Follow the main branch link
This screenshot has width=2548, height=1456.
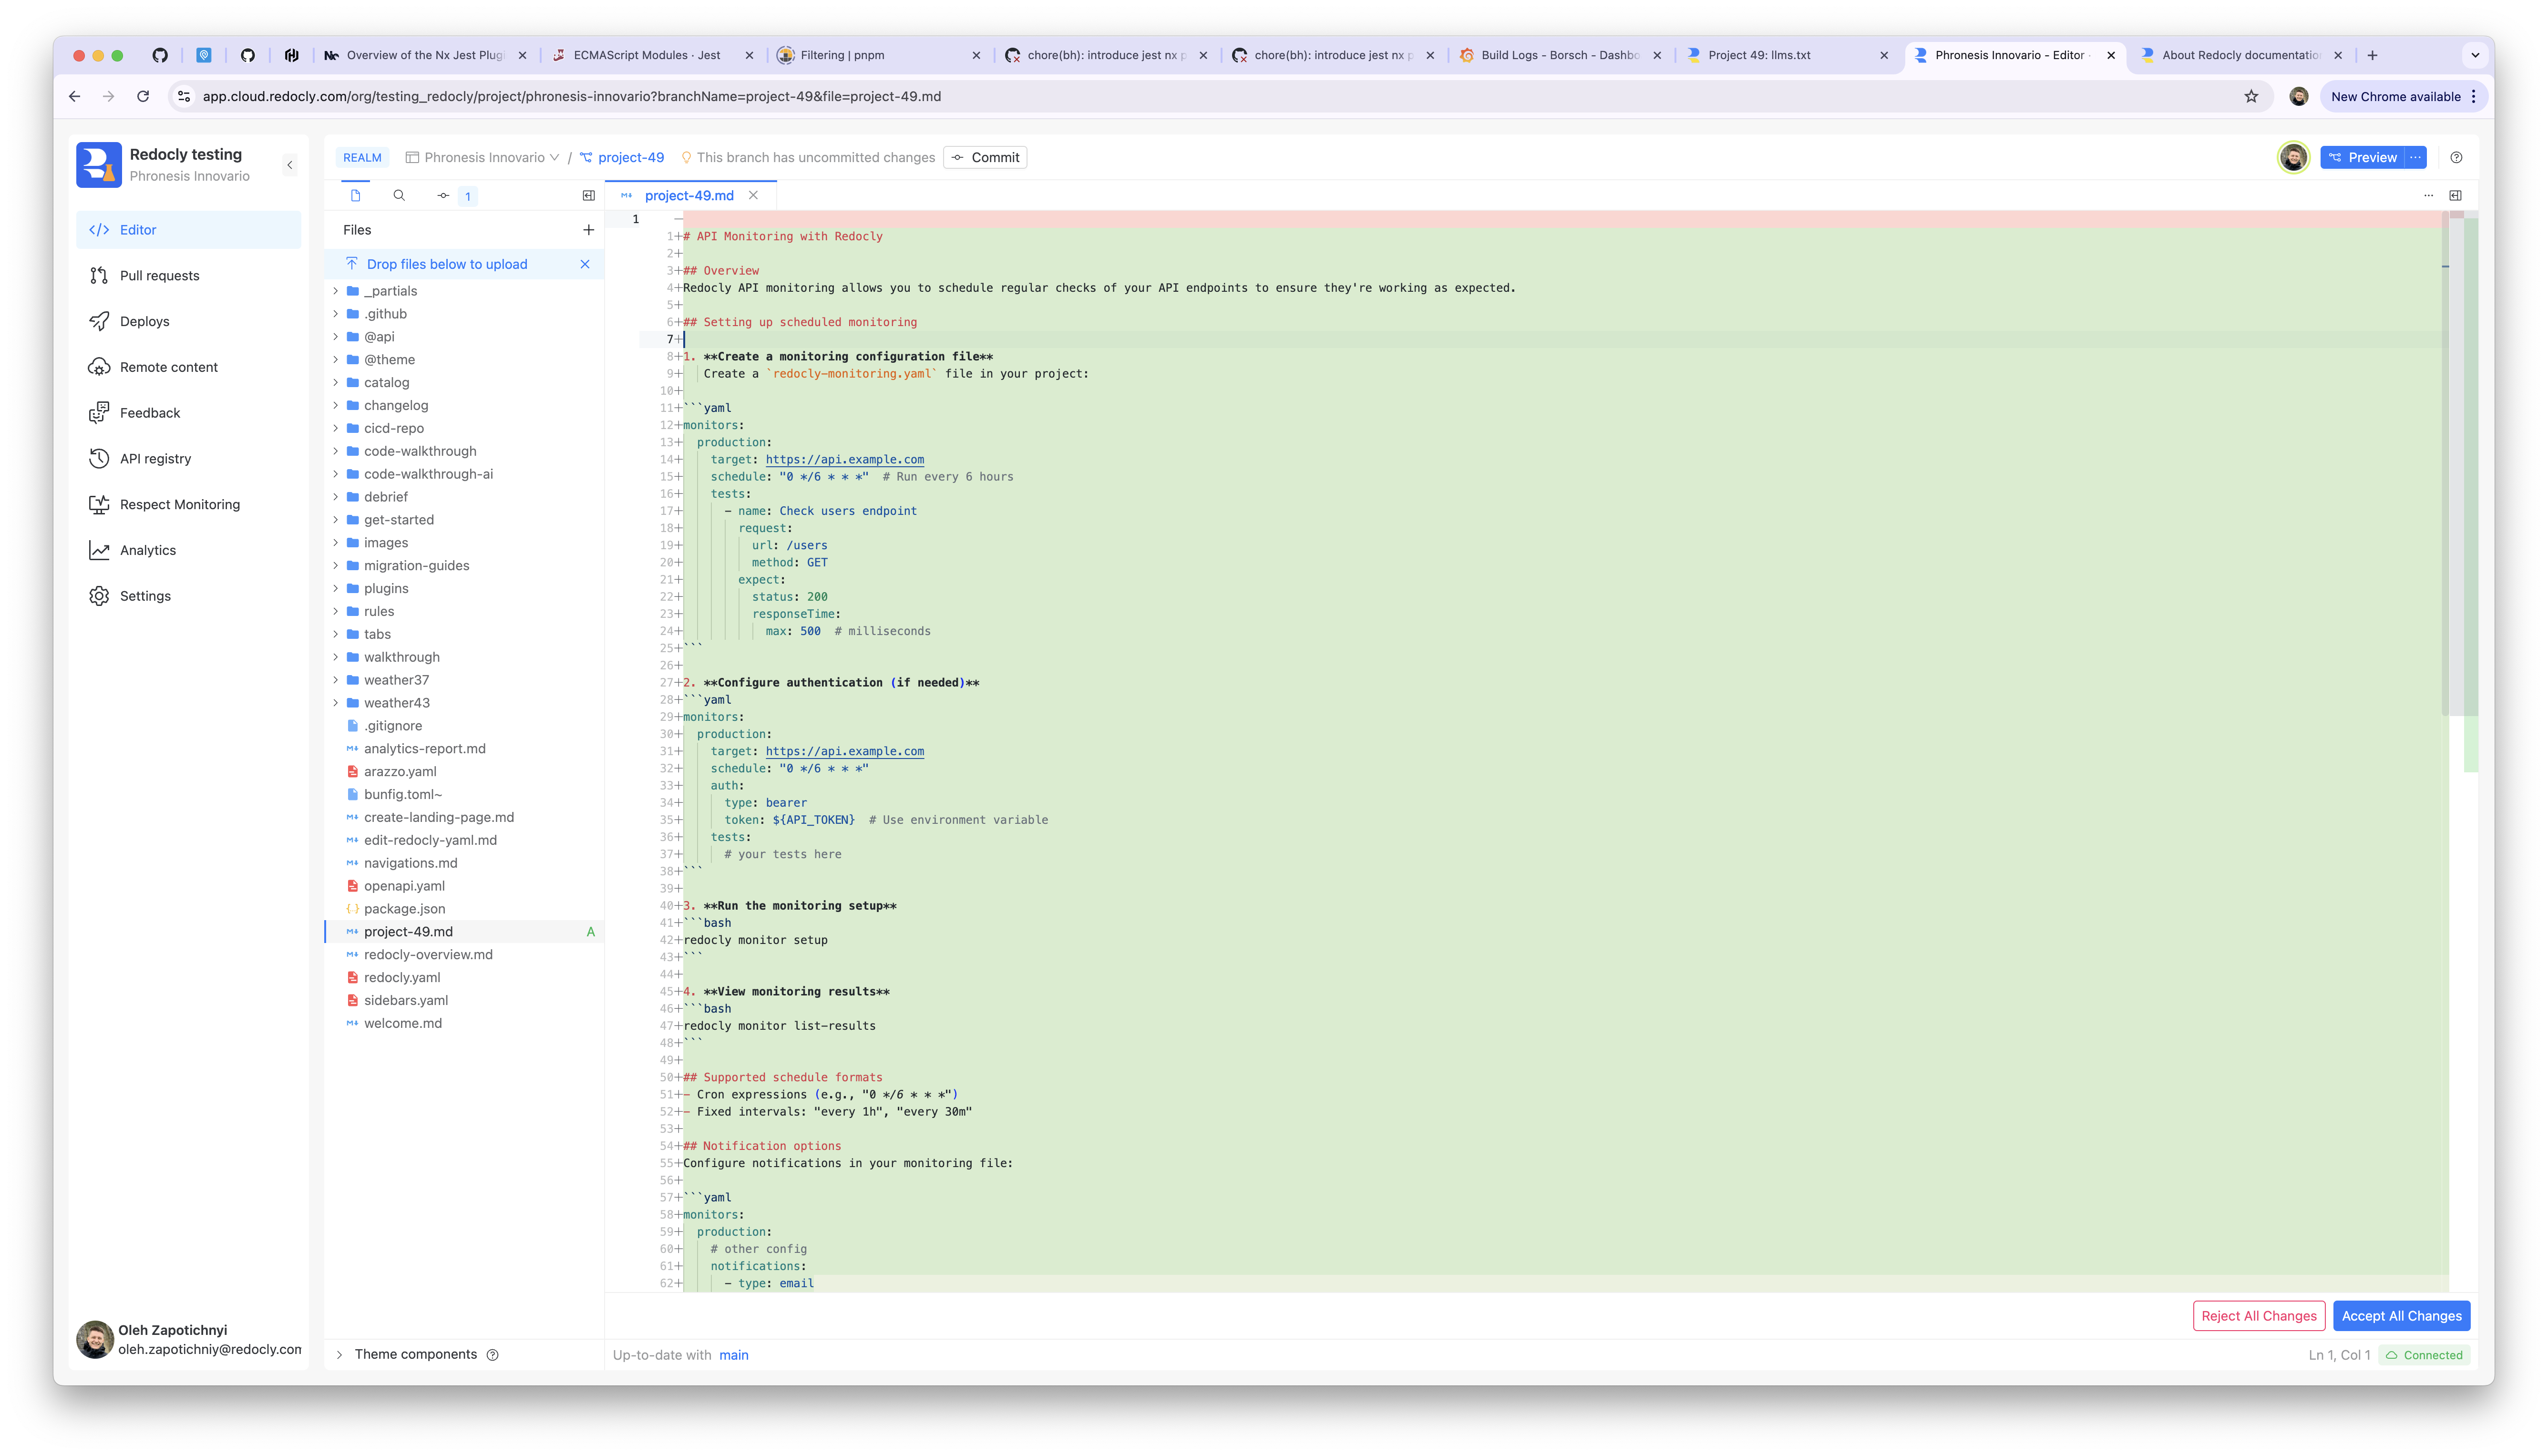(x=733, y=1356)
